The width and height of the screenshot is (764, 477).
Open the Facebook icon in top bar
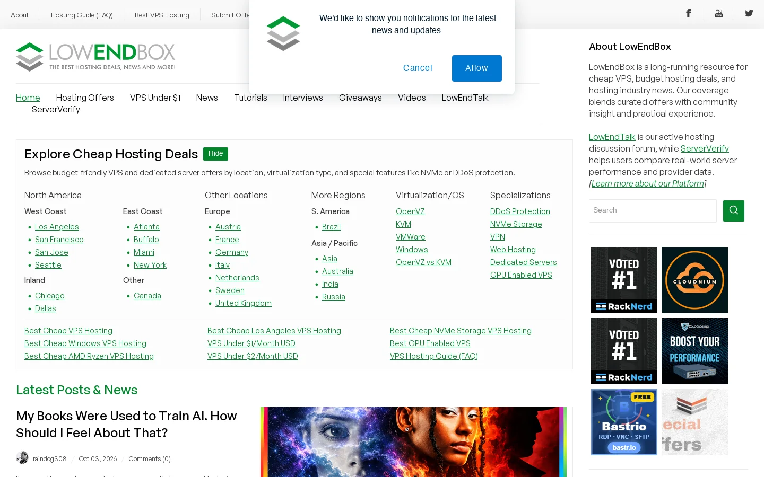coord(688,14)
